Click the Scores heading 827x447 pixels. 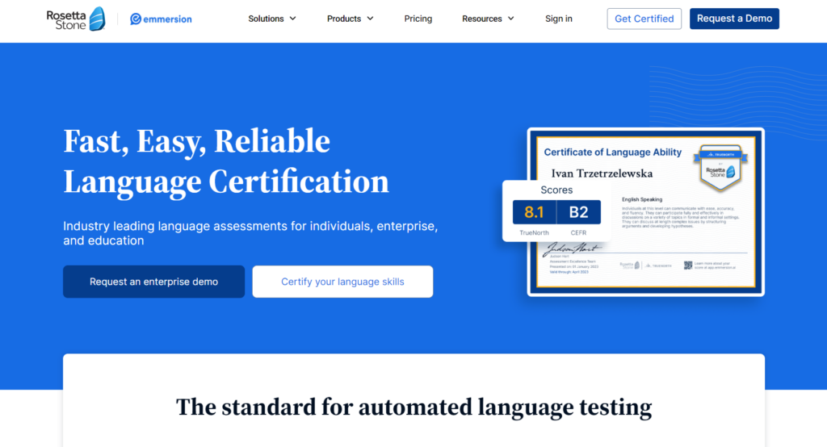click(556, 190)
